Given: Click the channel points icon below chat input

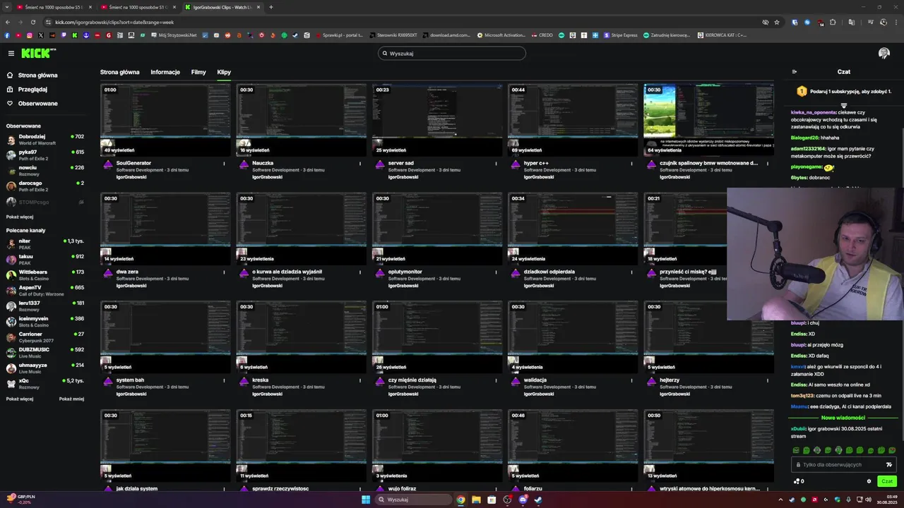Looking at the screenshot, I should 797,481.
